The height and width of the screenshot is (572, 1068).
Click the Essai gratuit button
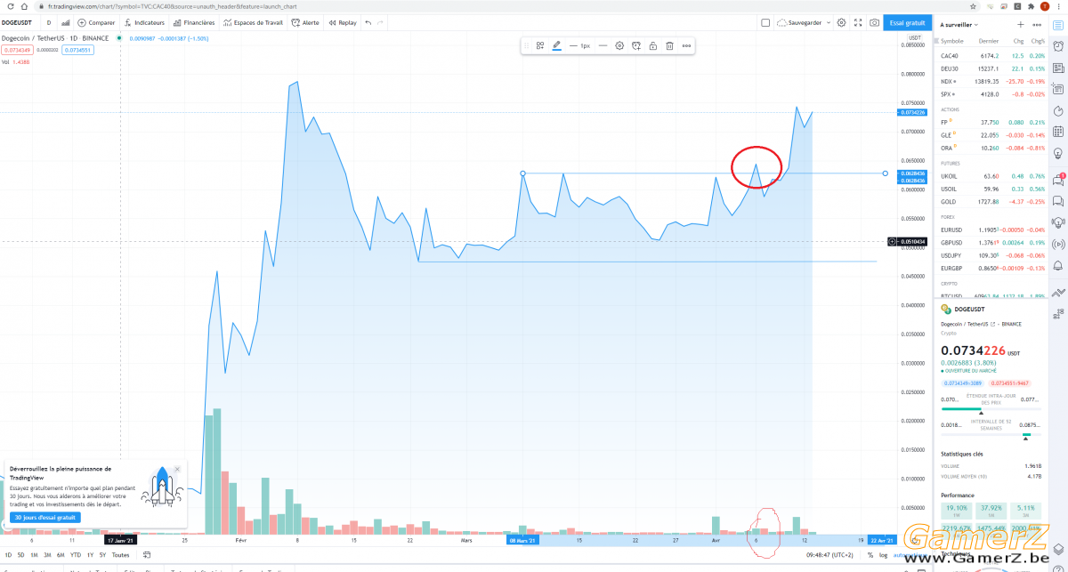[907, 22]
